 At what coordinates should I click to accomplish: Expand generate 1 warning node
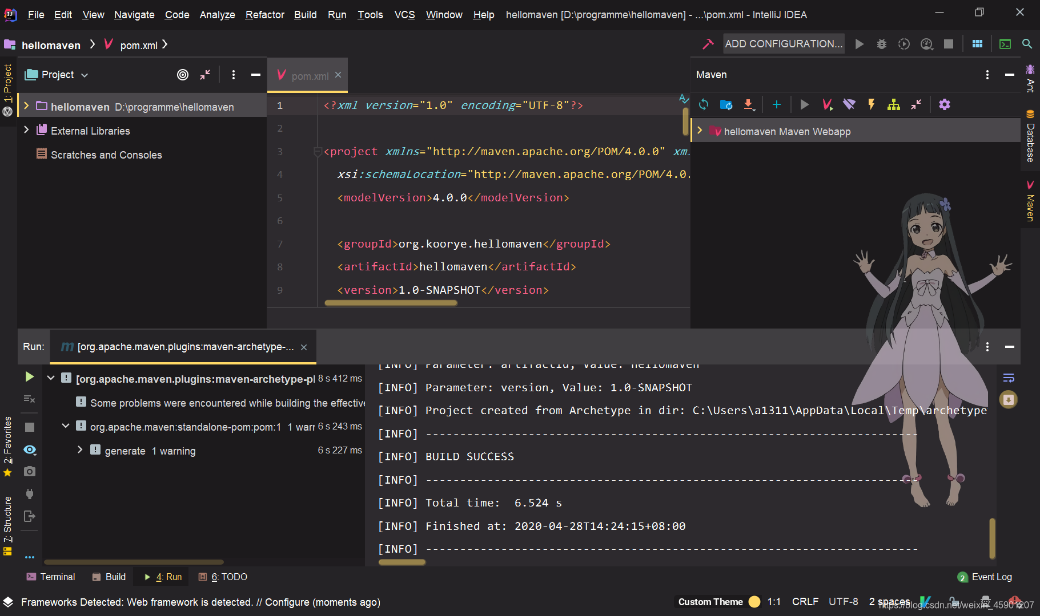tap(81, 449)
